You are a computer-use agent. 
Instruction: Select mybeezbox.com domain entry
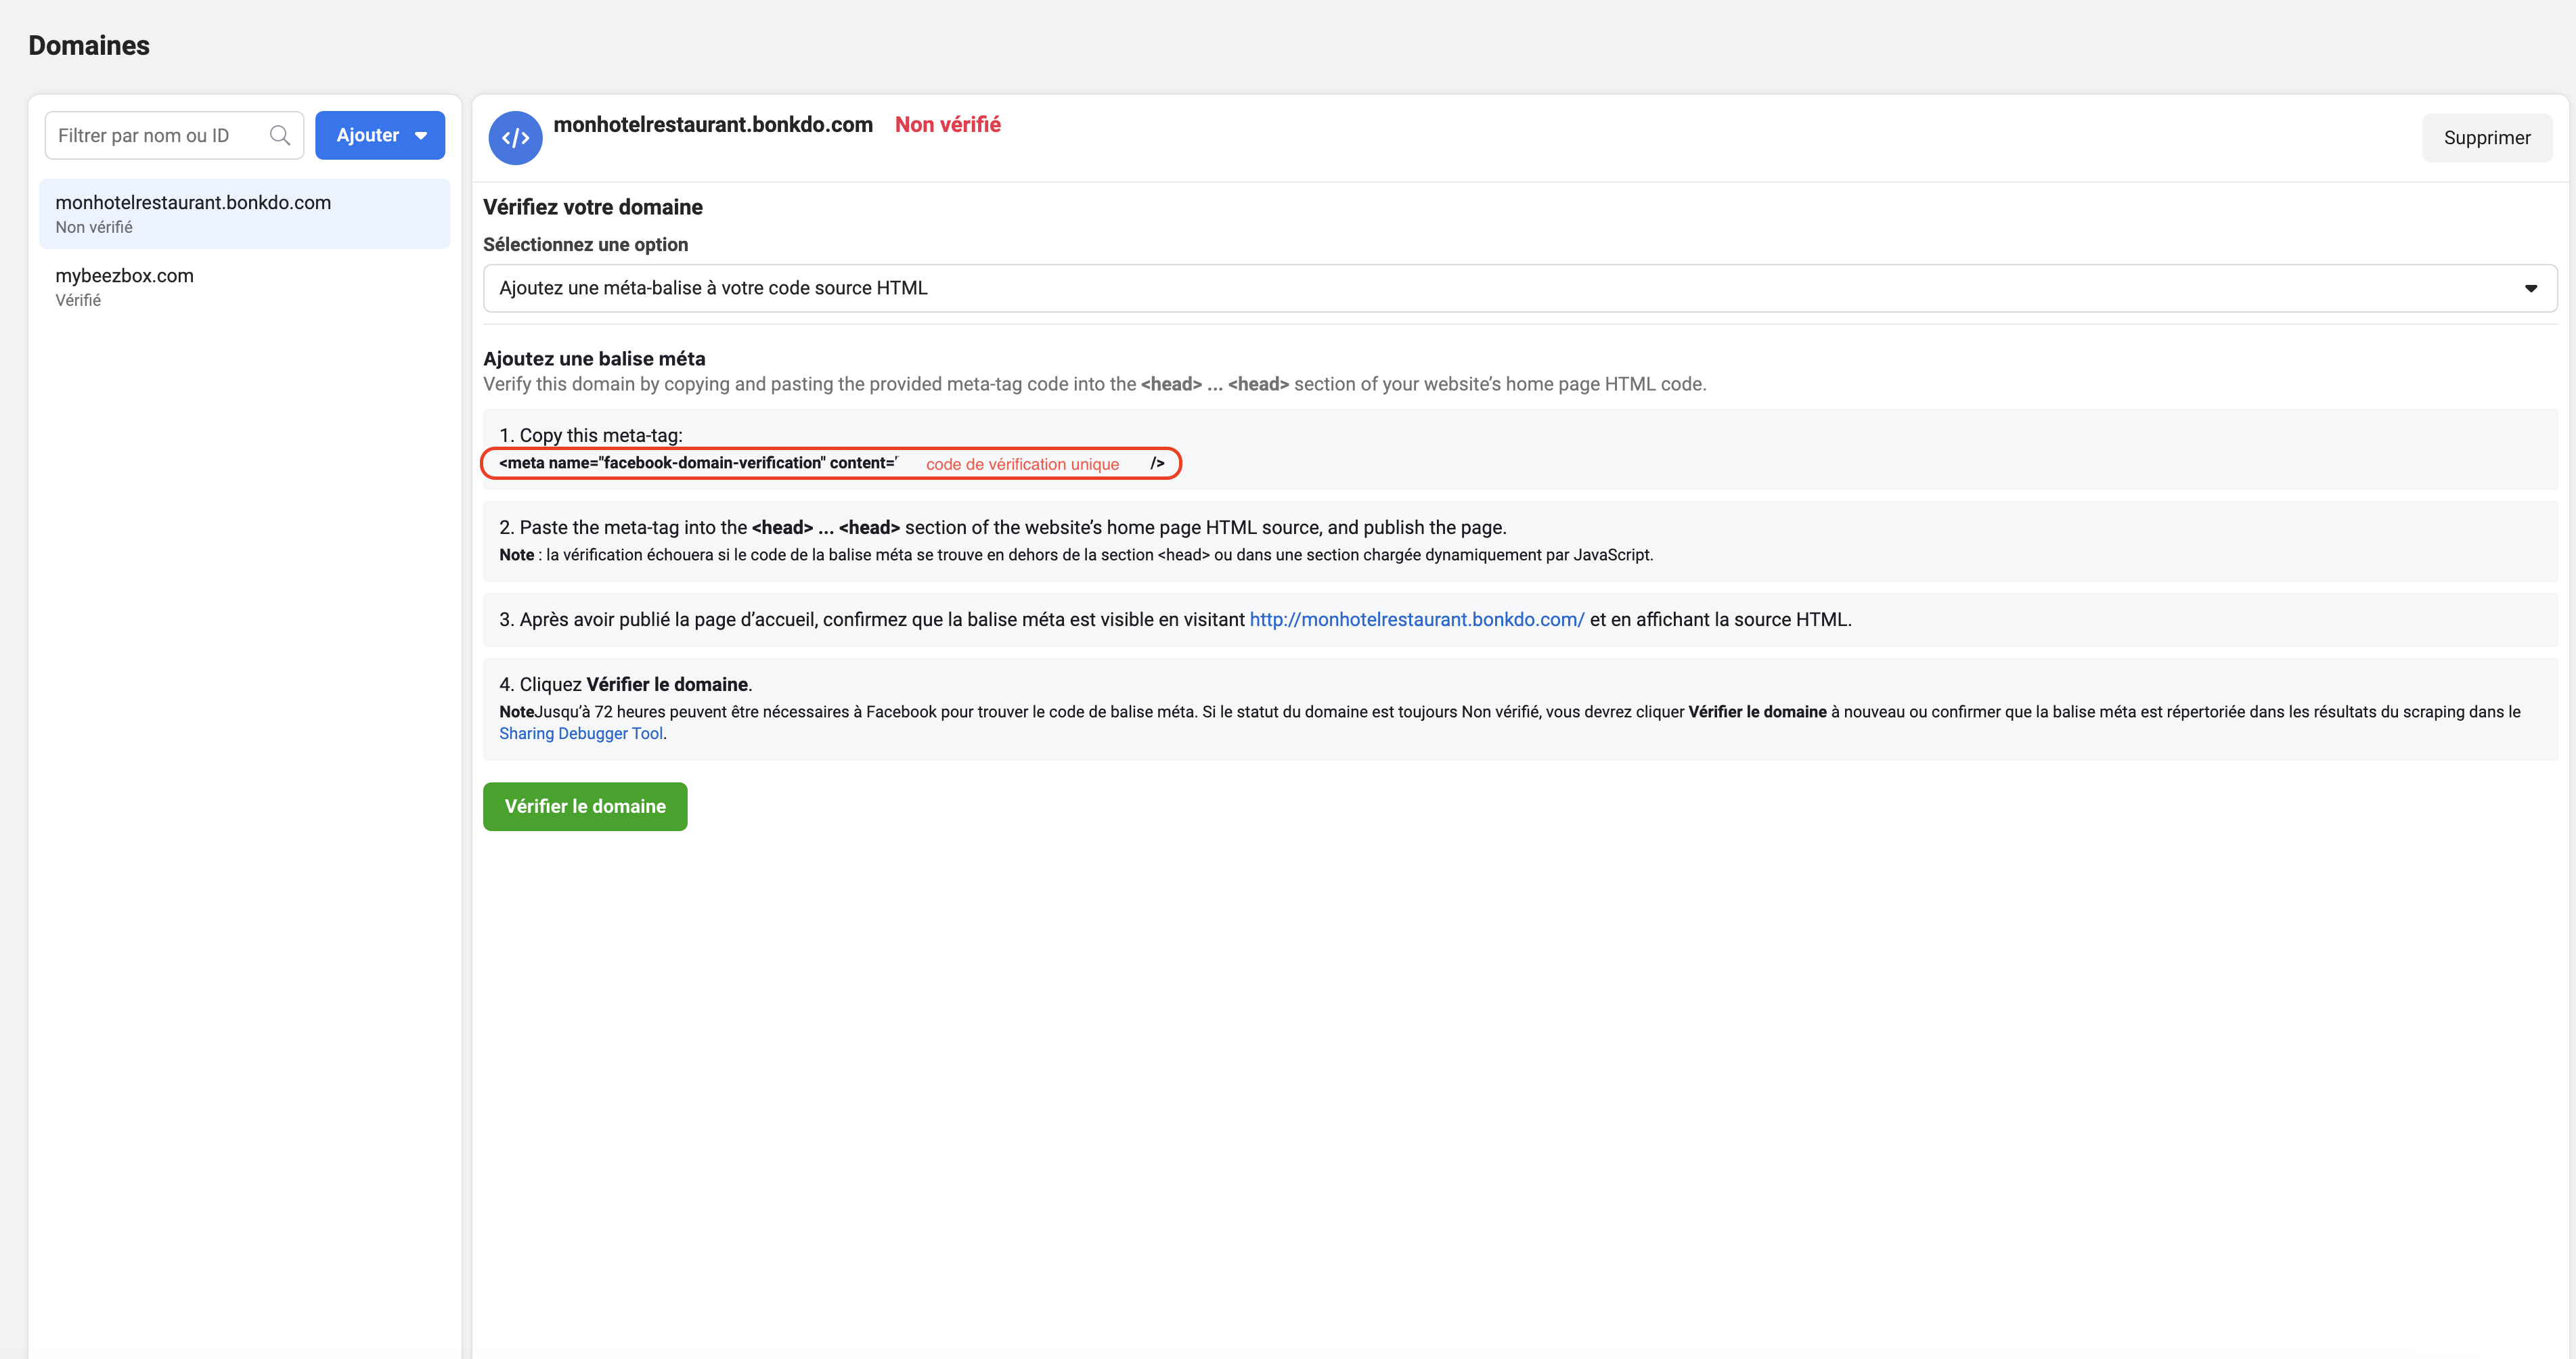125,276
